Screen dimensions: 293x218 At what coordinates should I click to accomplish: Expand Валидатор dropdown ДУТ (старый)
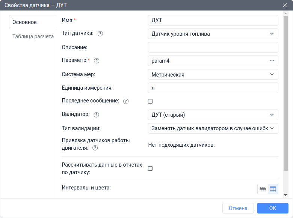pos(213,115)
